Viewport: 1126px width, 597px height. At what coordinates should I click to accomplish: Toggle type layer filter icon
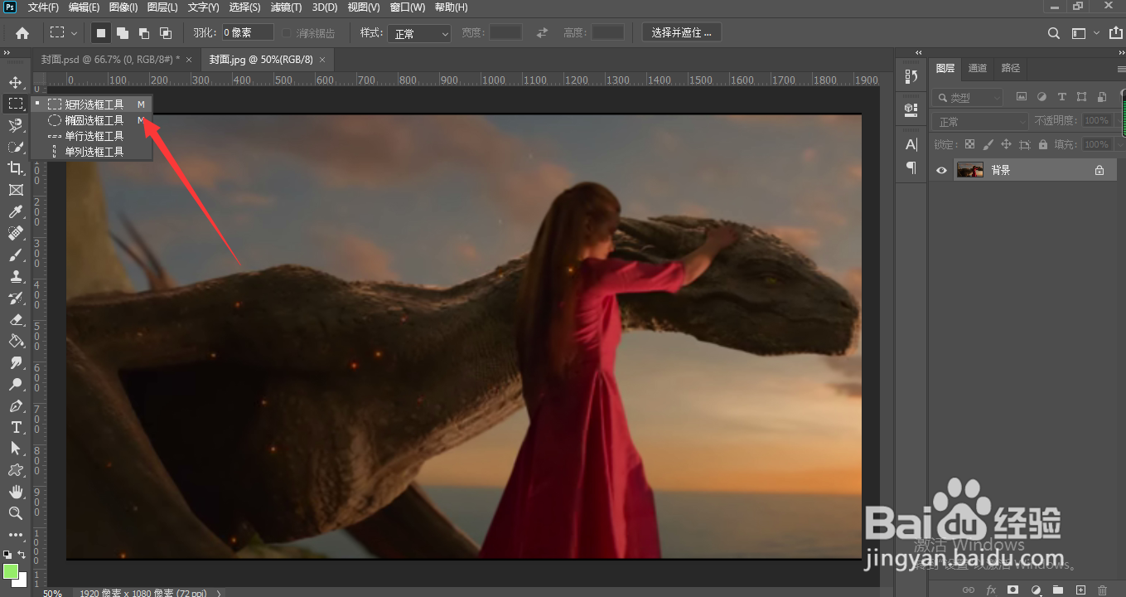pos(1061,97)
